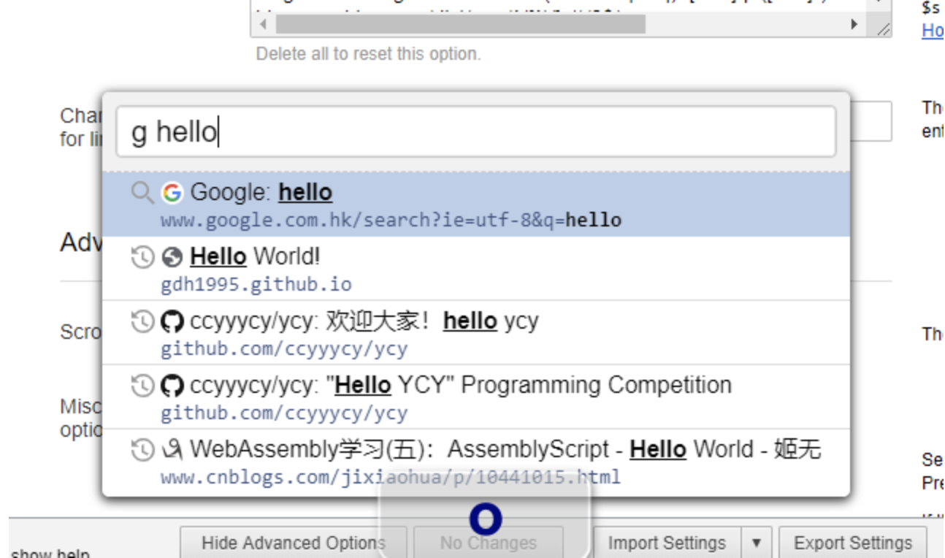Click the GitHub favicon on the Programming Competition row

[x=172, y=386]
